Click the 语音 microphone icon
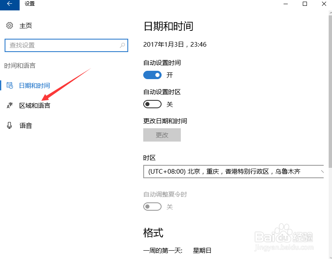The width and height of the screenshot is (332, 259). [9, 125]
